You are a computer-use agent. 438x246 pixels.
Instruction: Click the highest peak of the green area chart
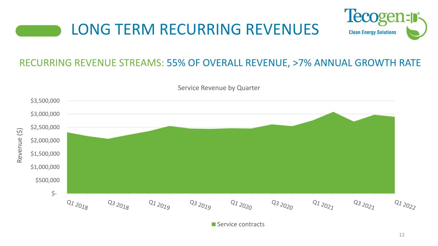pos(333,112)
